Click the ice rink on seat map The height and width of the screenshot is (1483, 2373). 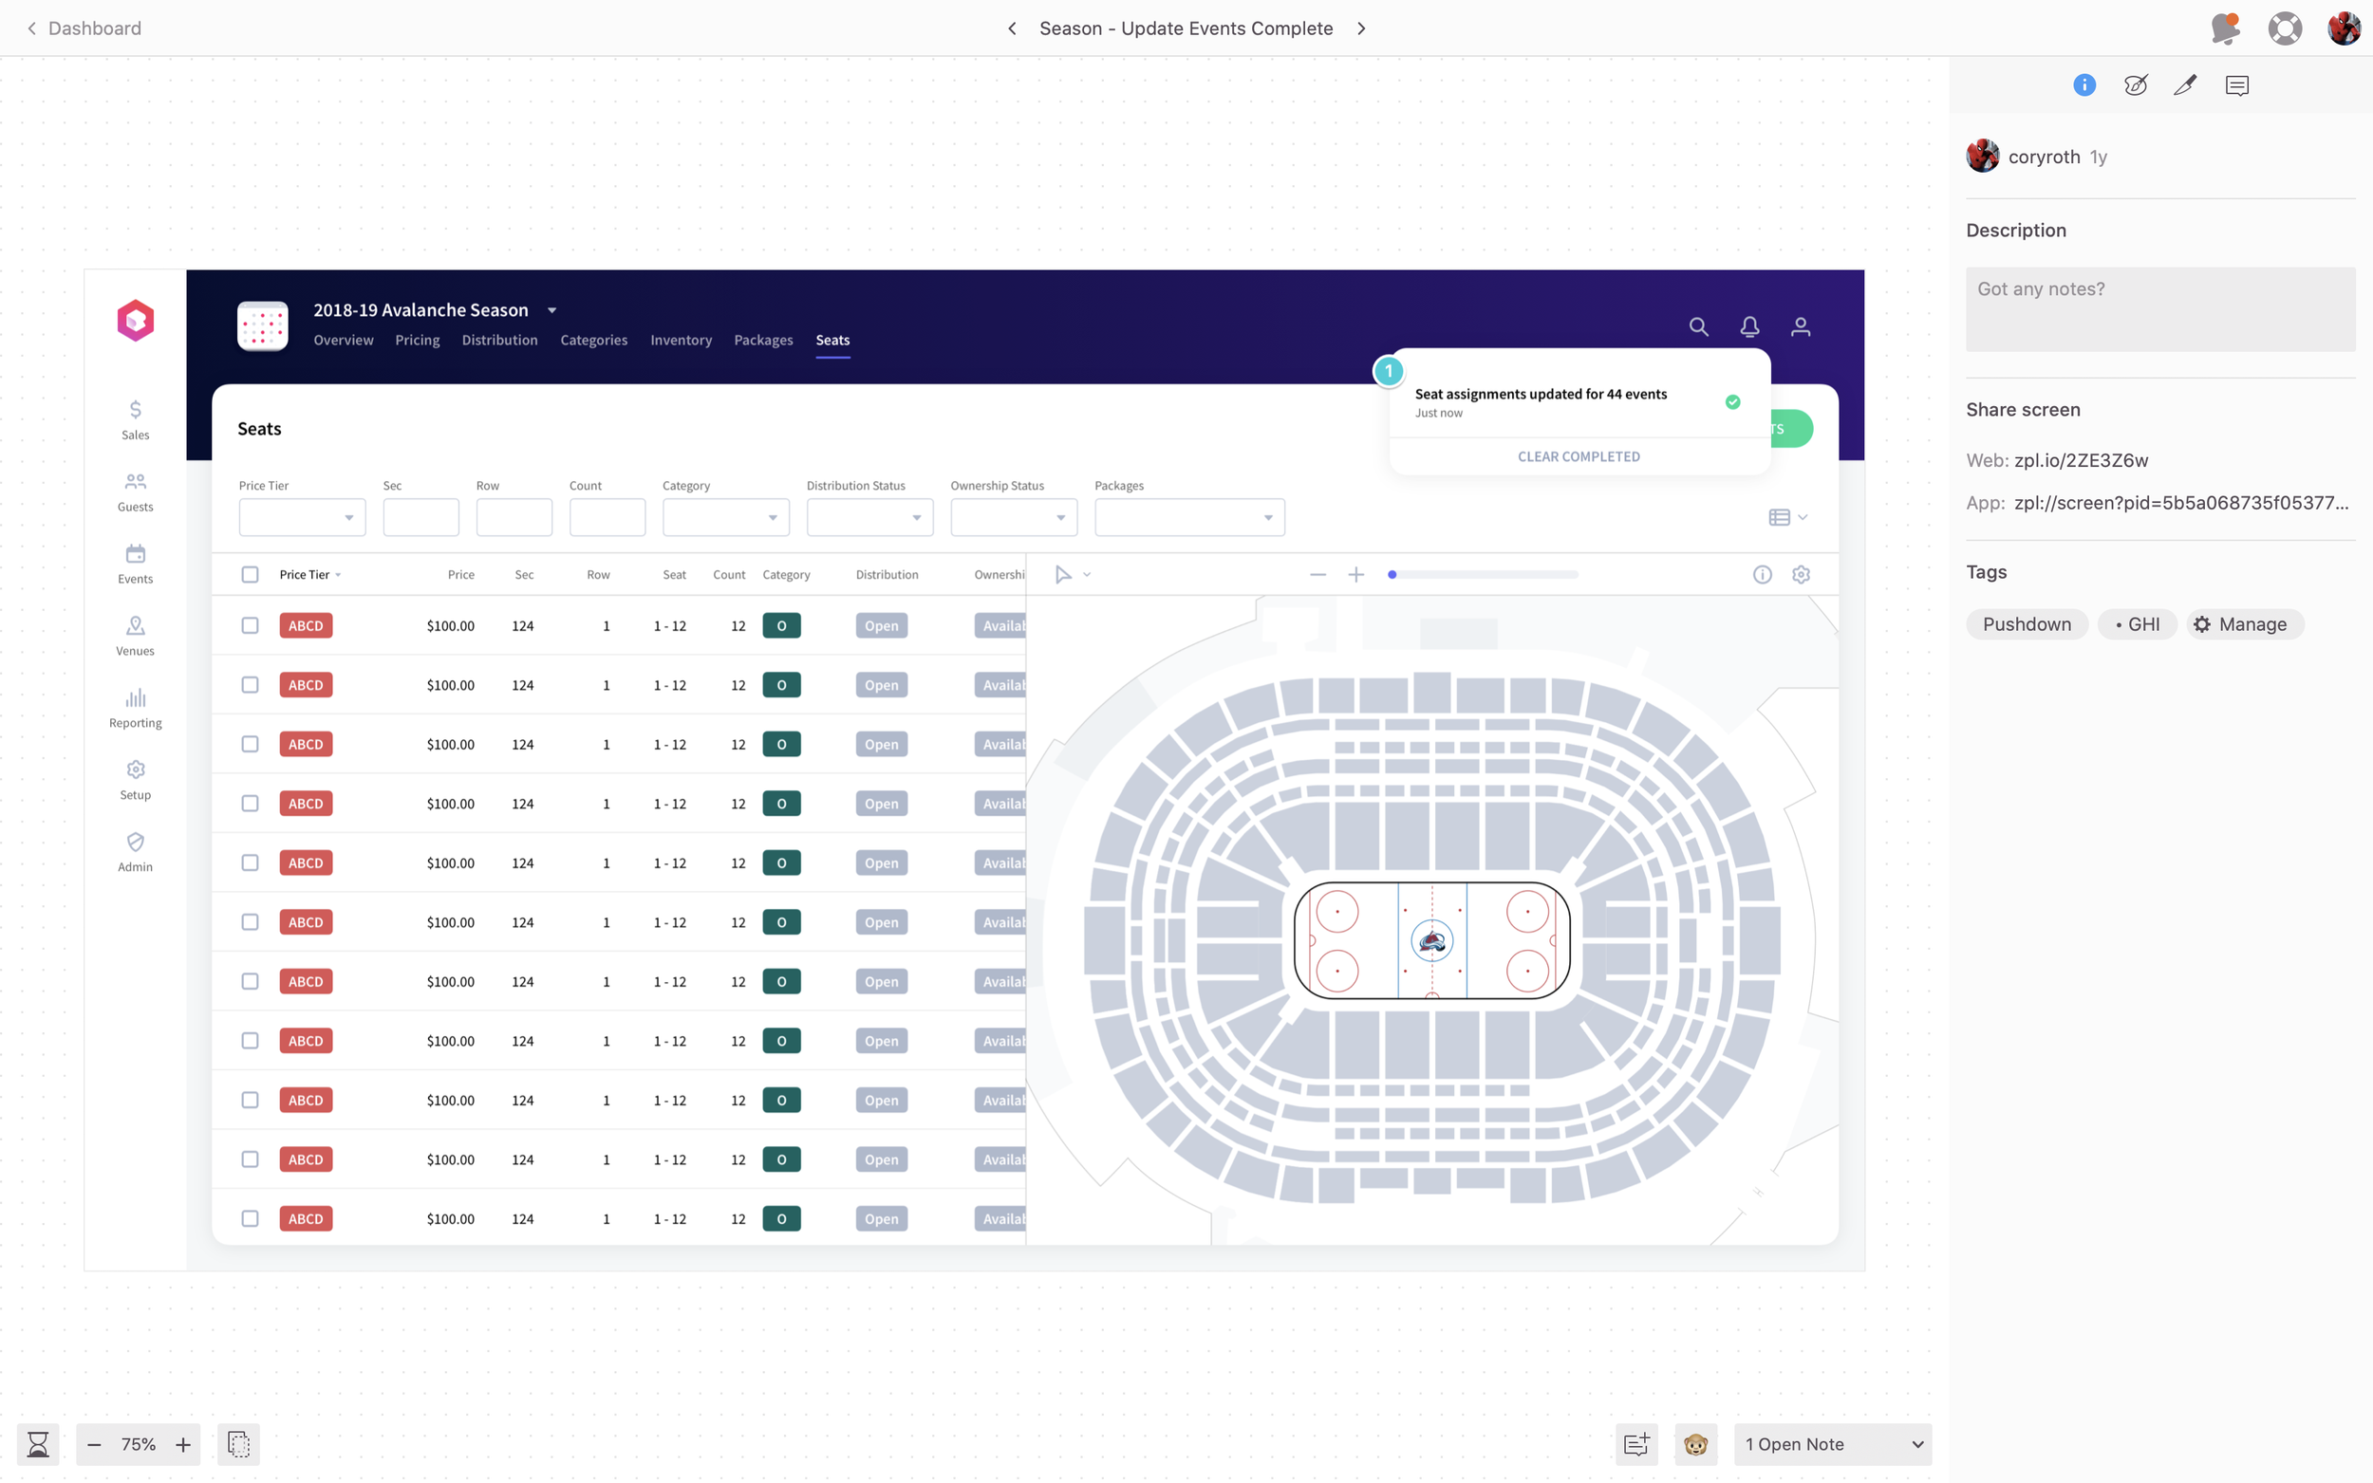coord(1431,940)
